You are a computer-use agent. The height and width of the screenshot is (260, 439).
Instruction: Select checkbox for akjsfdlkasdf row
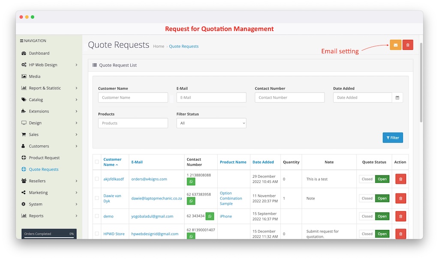point(97,179)
